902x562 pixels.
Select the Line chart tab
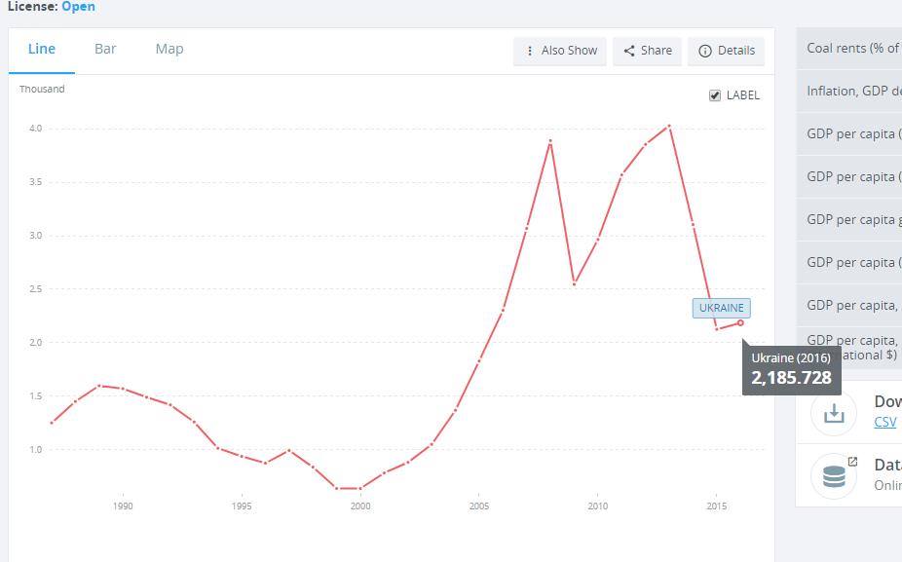(x=42, y=49)
